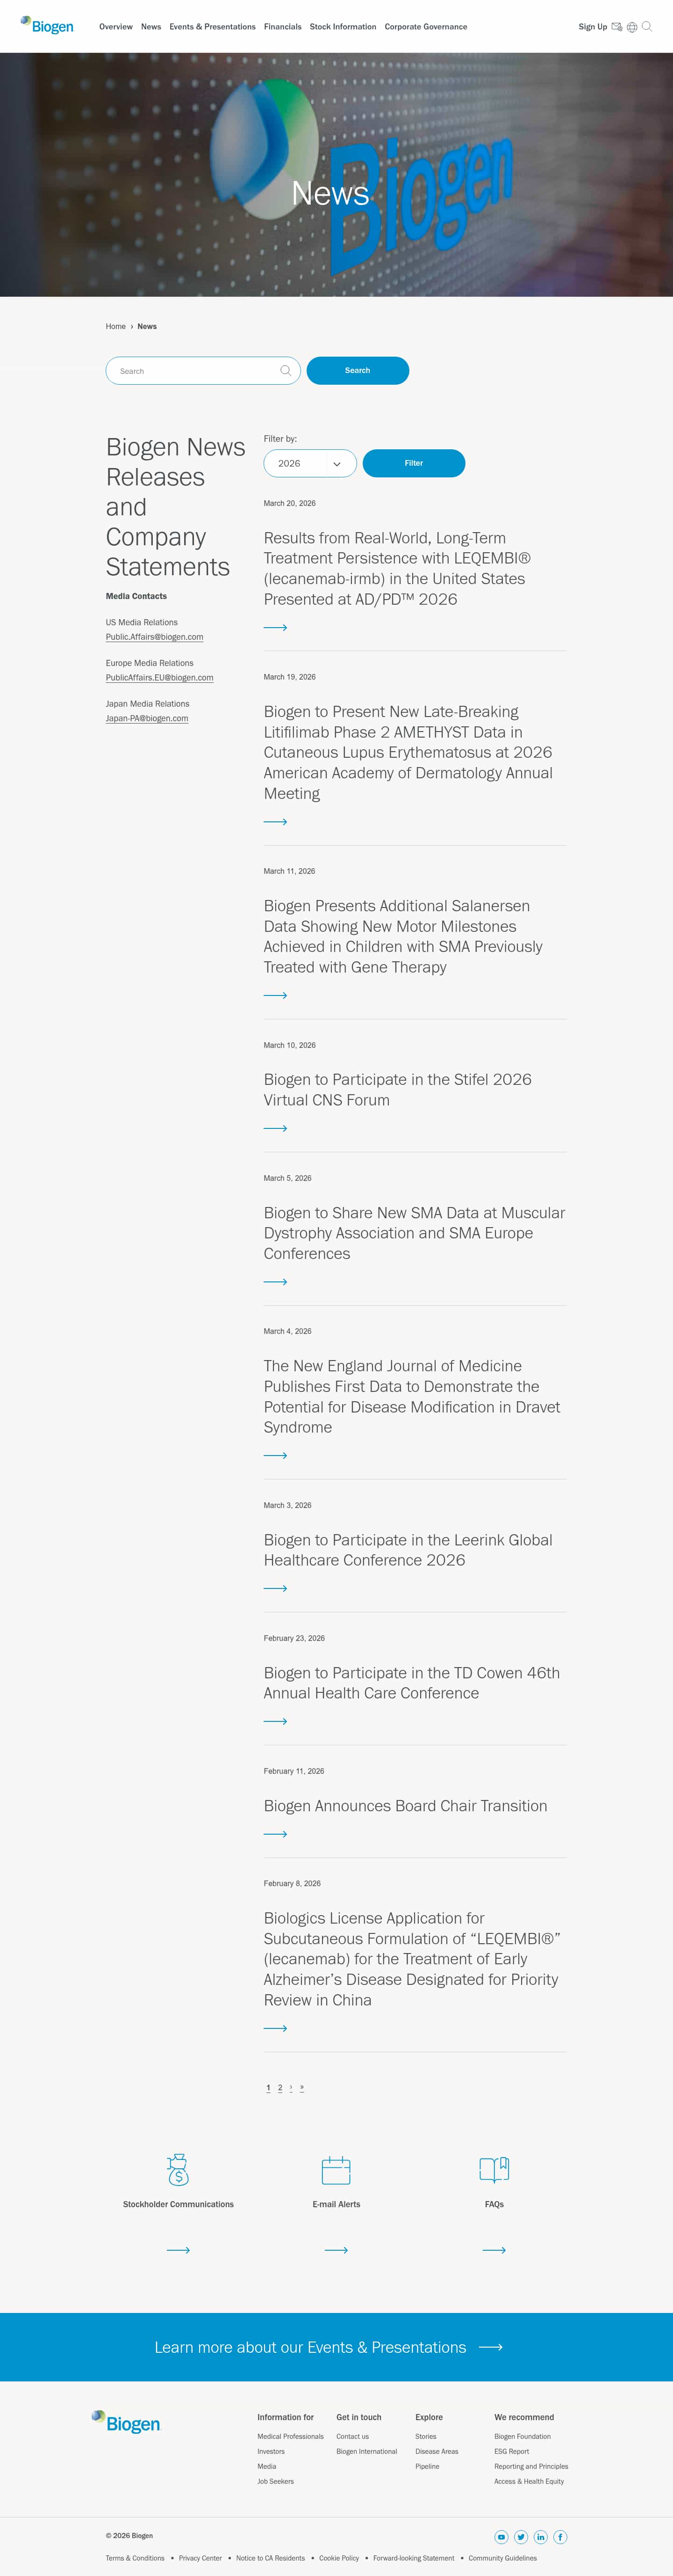The width and height of the screenshot is (673, 2576).
Task: Open the globe language selector icon
Action: point(632,27)
